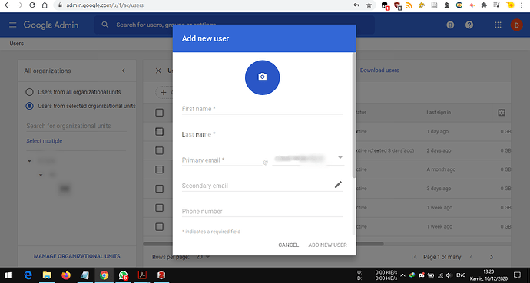The height and width of the screenshot is (283, 530).
Task: Click the ADD NEW USER button
Action: coord(327,245)
